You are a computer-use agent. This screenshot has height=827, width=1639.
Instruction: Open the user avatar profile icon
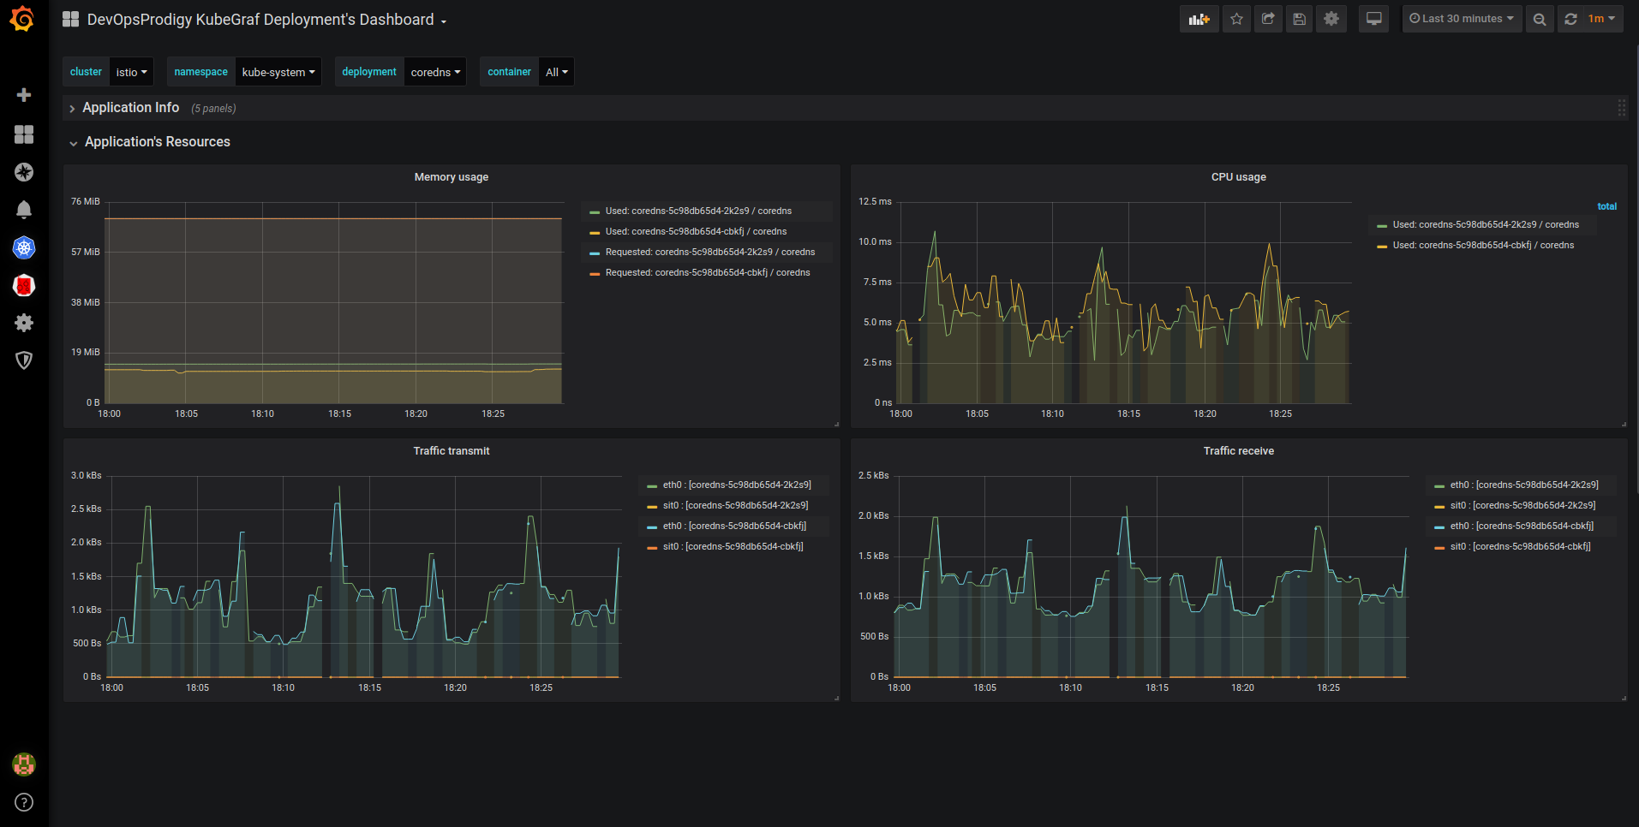[x=24, y=765]
